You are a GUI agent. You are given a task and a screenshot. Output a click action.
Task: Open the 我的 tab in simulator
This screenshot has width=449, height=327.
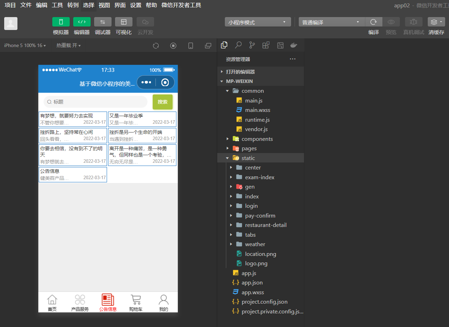(x=163, y=303)
